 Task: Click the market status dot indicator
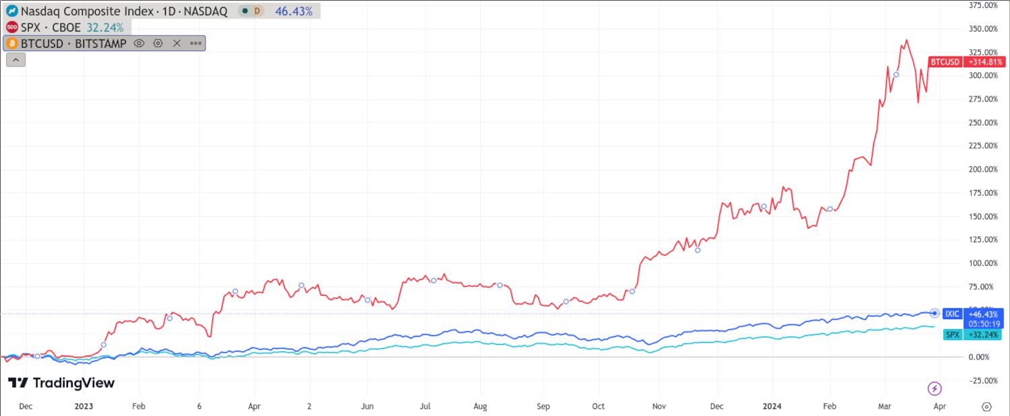pos(245,11)
